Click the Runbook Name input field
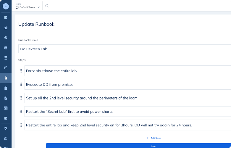Image resolution: width=231 pixels, height=148 pixels. [x=124, y=49]
